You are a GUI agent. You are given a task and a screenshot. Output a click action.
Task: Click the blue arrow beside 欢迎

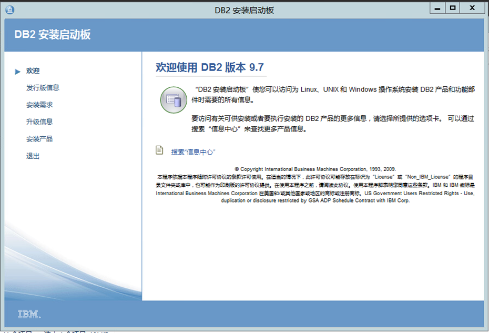point(17,72)
